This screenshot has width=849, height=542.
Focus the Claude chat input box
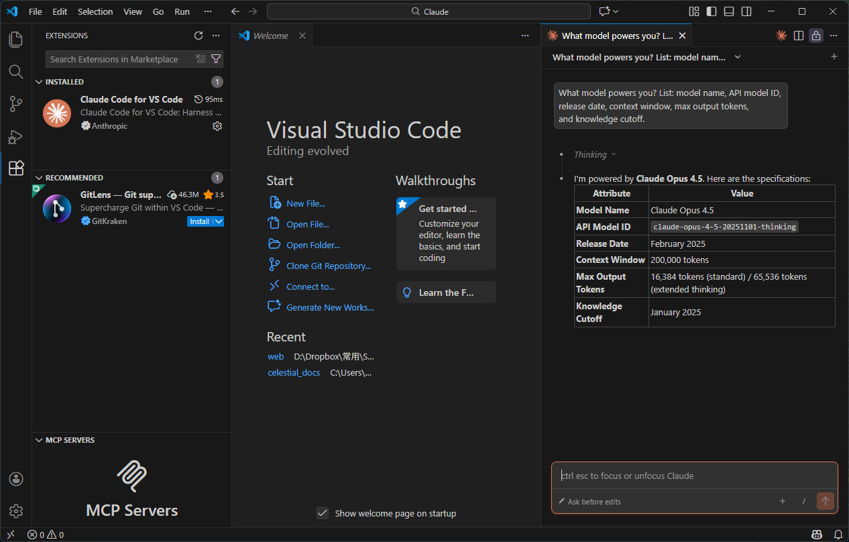[x=695, y=476]
